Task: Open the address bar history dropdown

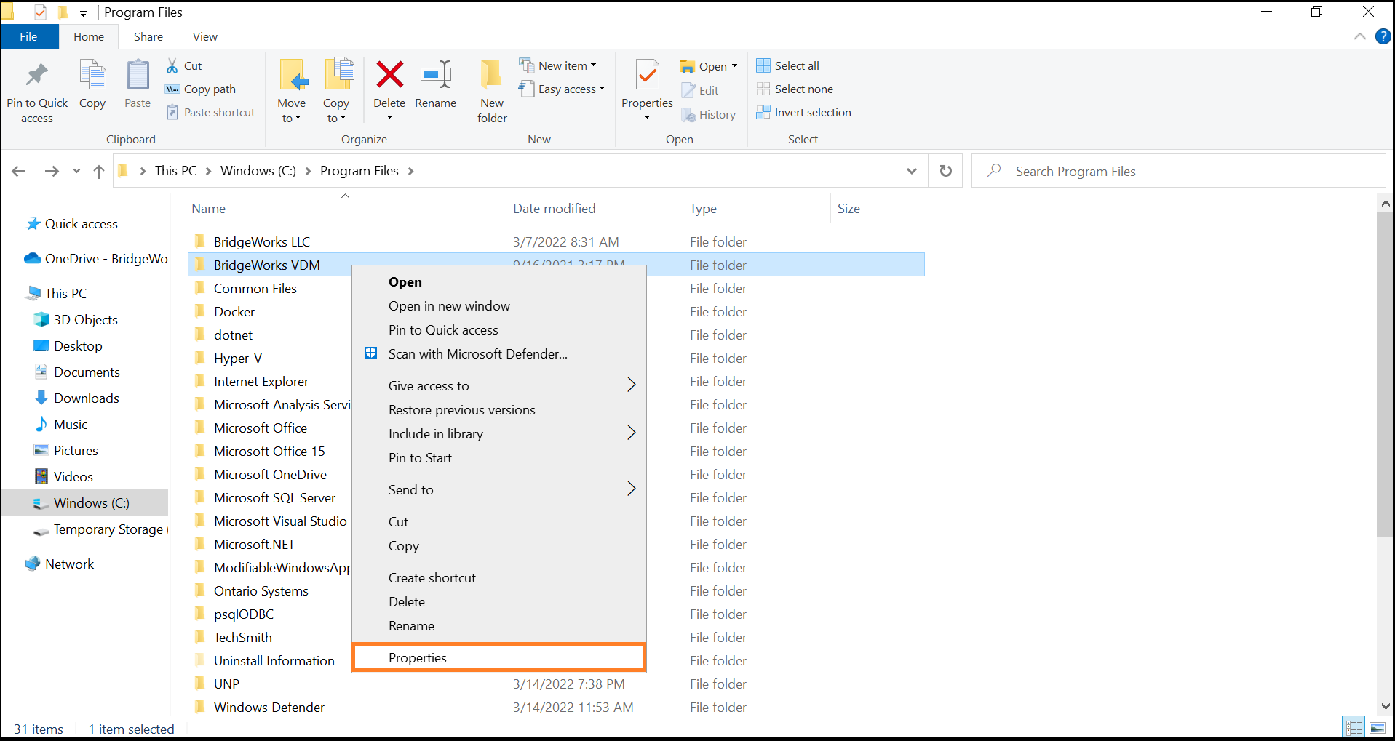Action: (912, 171)
